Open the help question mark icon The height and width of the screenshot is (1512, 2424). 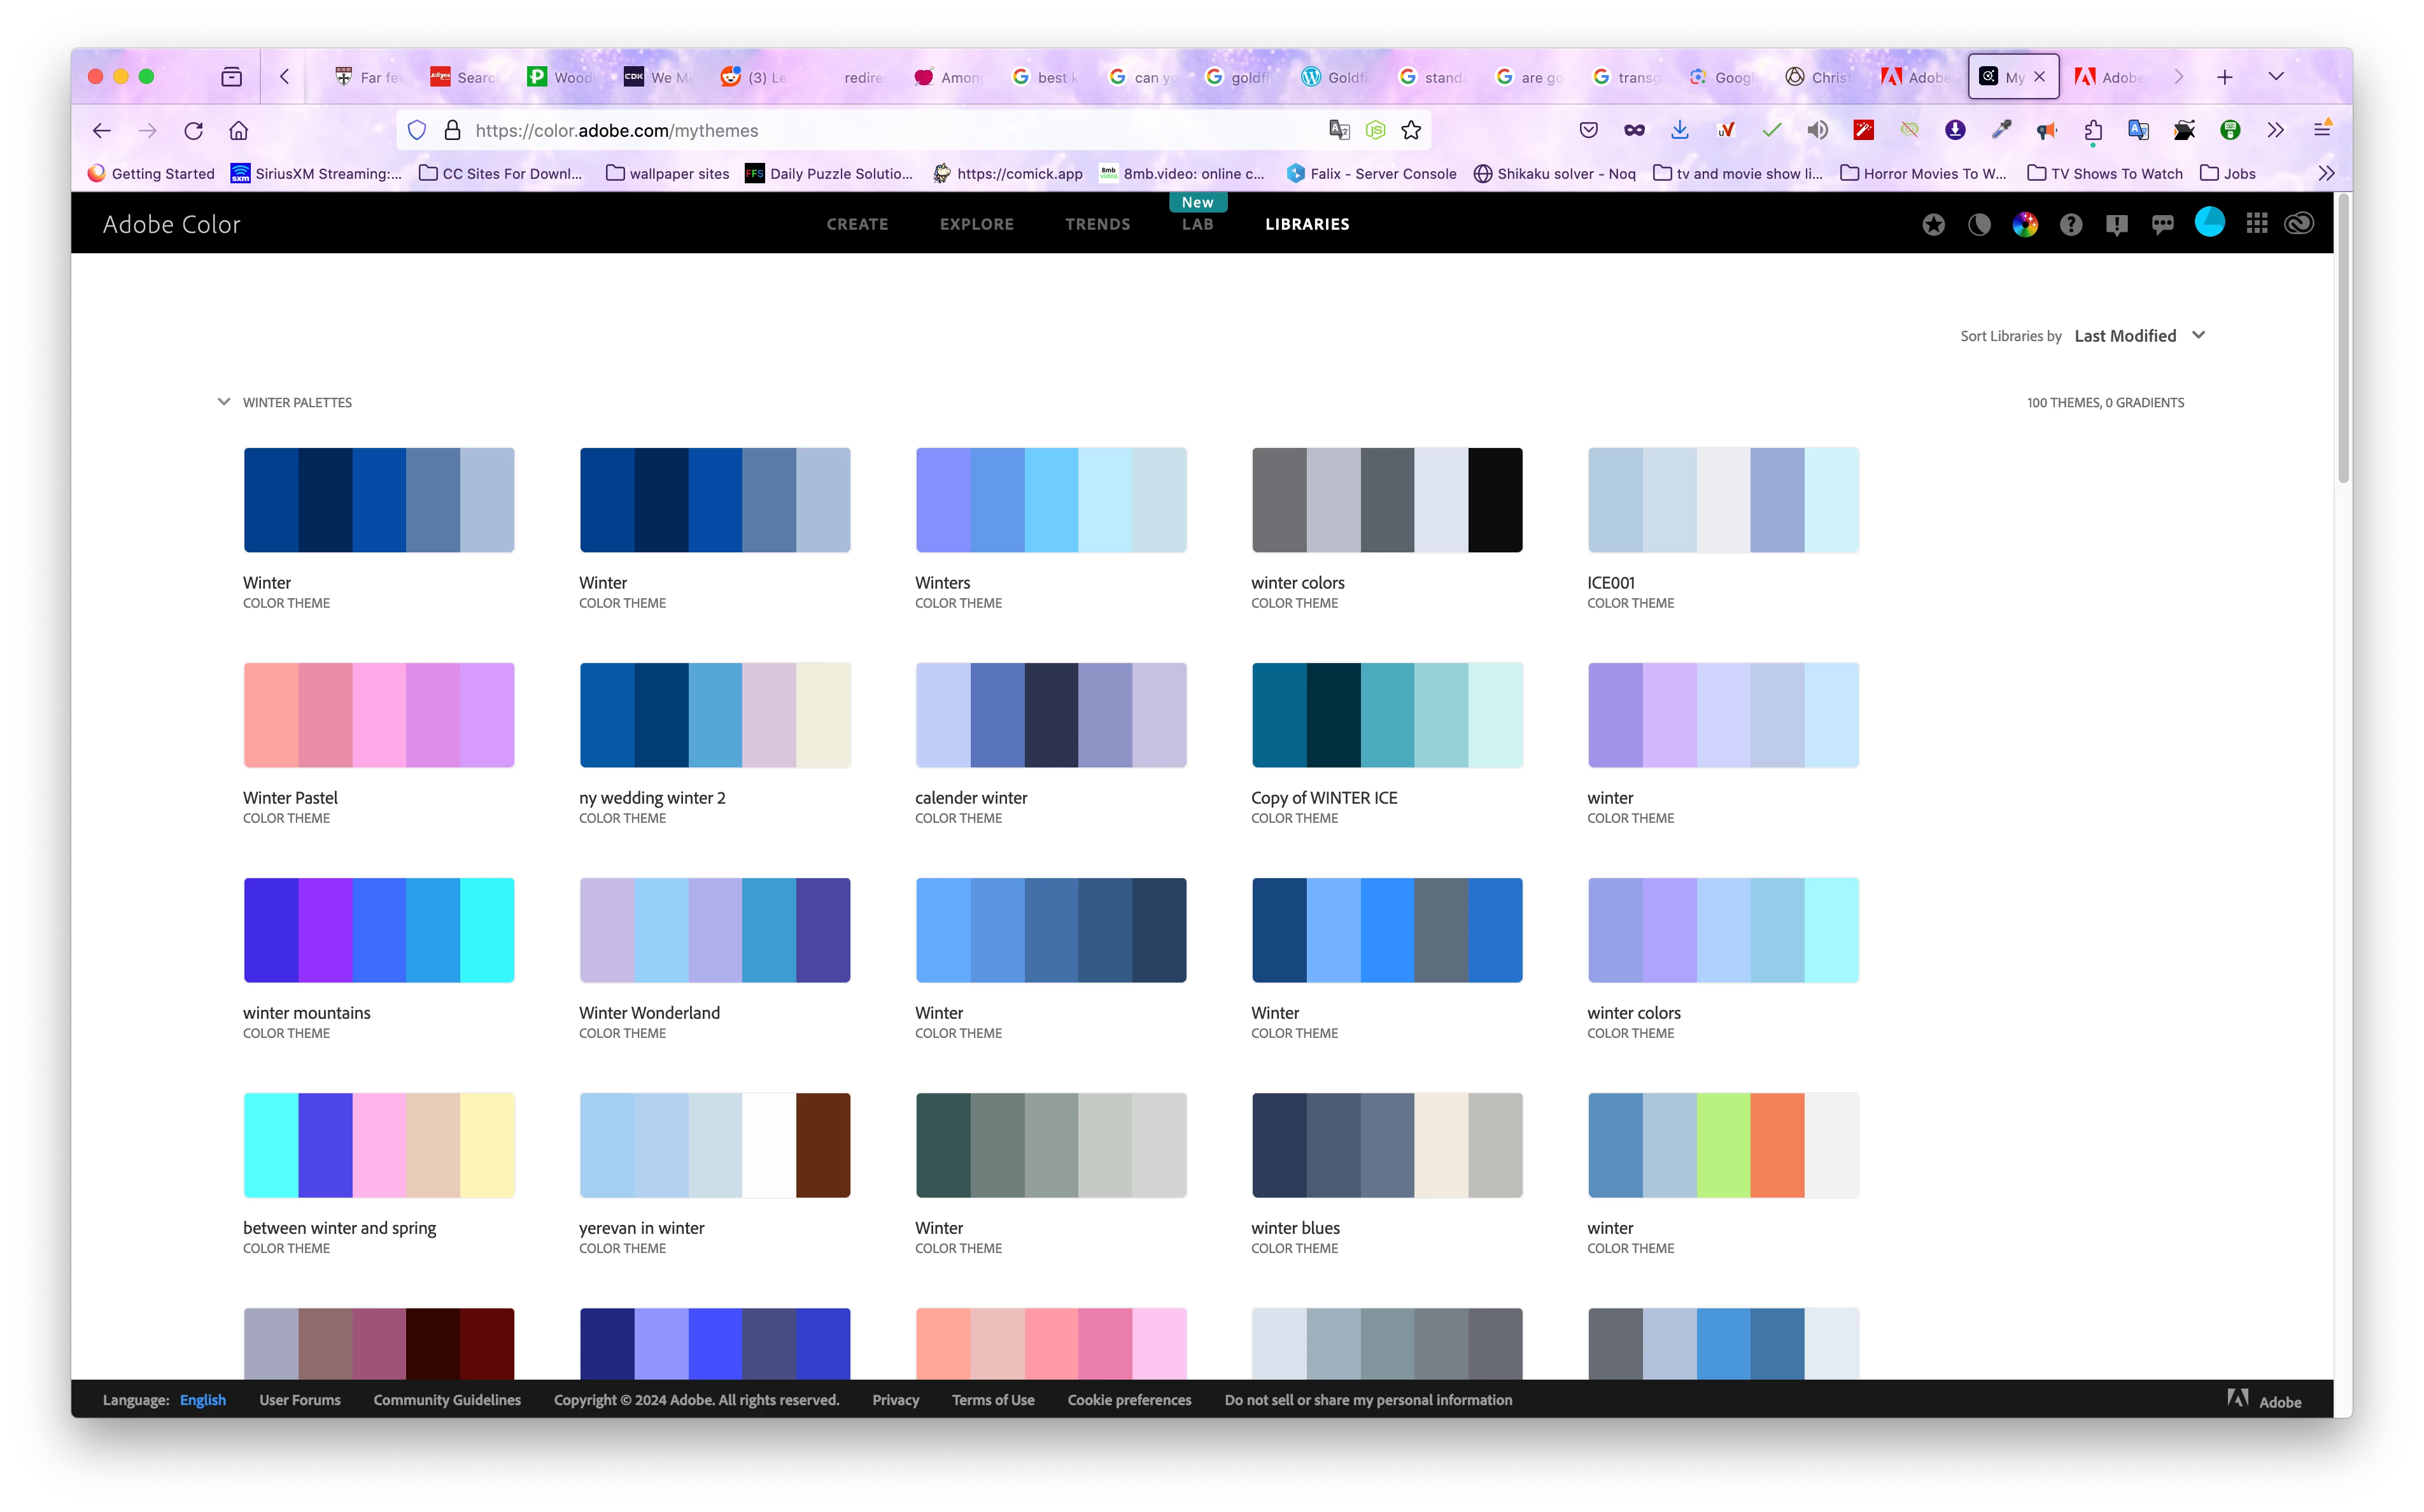[2071, 225]
